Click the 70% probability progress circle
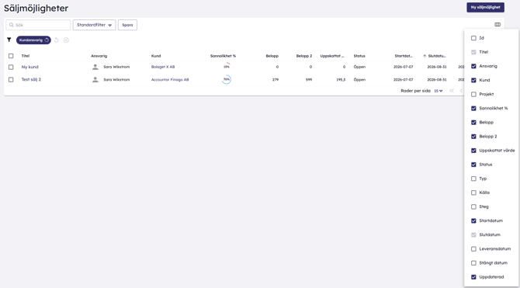The width and height of the screenshot is (520, 288). coord(226,80)
